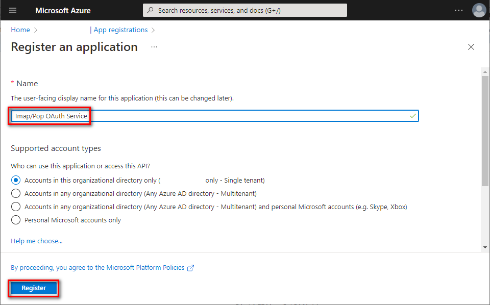Go to App registrations breadcrumb
The height and width of the screenshot is (305, 490).
point(120,30)
